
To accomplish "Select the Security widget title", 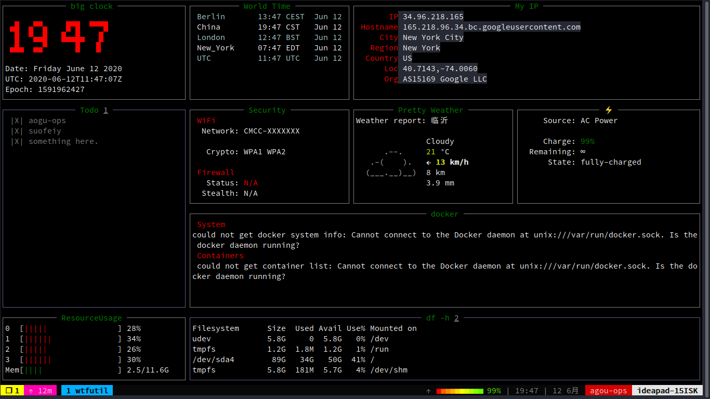I will (x=267, y=110).
